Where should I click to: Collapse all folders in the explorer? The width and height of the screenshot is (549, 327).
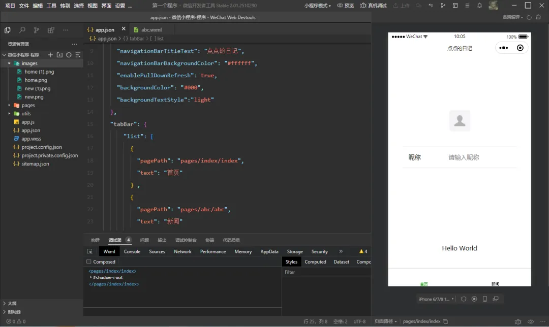pos(78,55)
